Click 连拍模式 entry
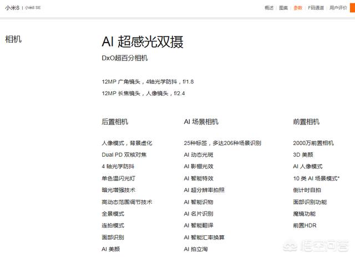The height and width of the screenshot is (258, 355). pyautogui.click(x=113, y=225)
